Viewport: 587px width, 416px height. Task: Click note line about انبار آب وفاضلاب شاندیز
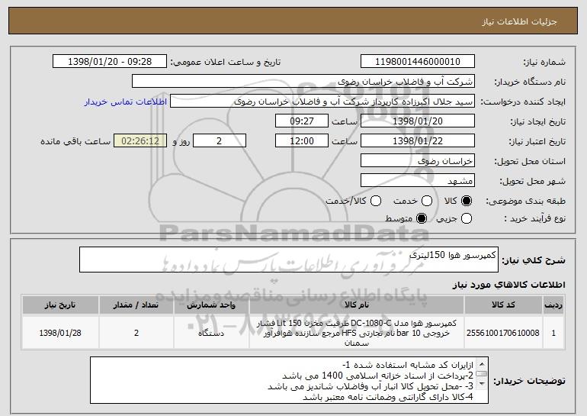[370, 386]
